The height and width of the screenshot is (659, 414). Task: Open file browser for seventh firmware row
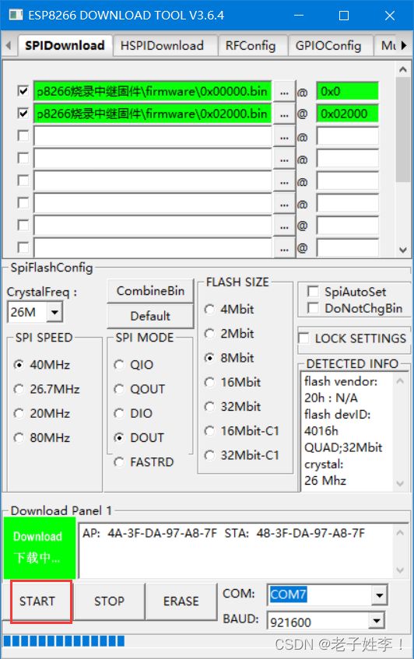pyautogui.click(x=284, y=226)
